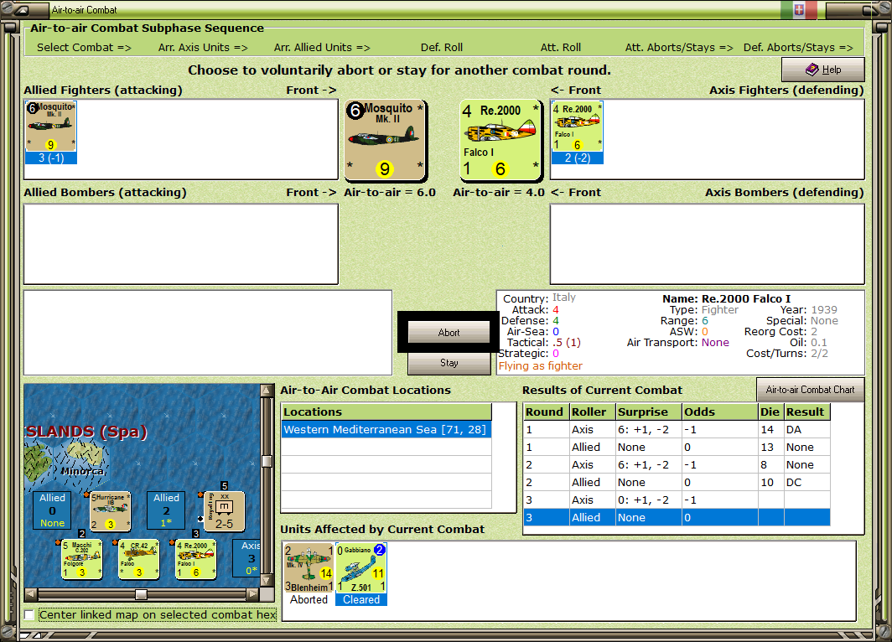The image size is (892, 642).
Task: Click the empty Allied Bombers attacking list box
Action: pos(181,244)
